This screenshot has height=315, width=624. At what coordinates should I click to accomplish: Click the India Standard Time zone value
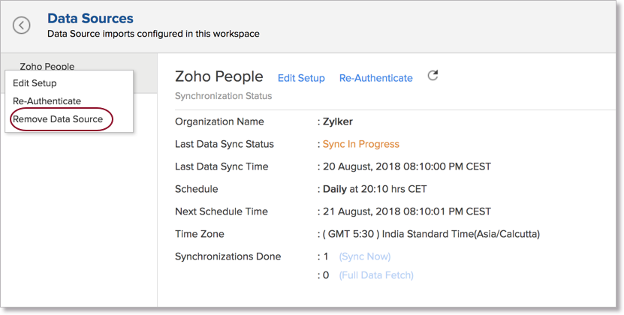431,234
